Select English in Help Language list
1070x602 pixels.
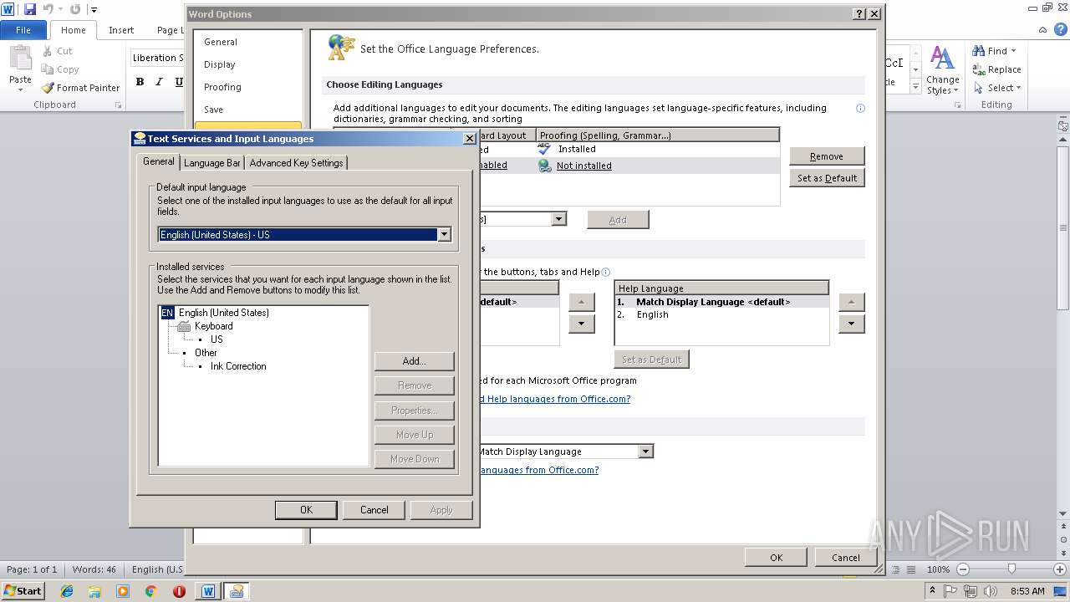tap(652, 314)
